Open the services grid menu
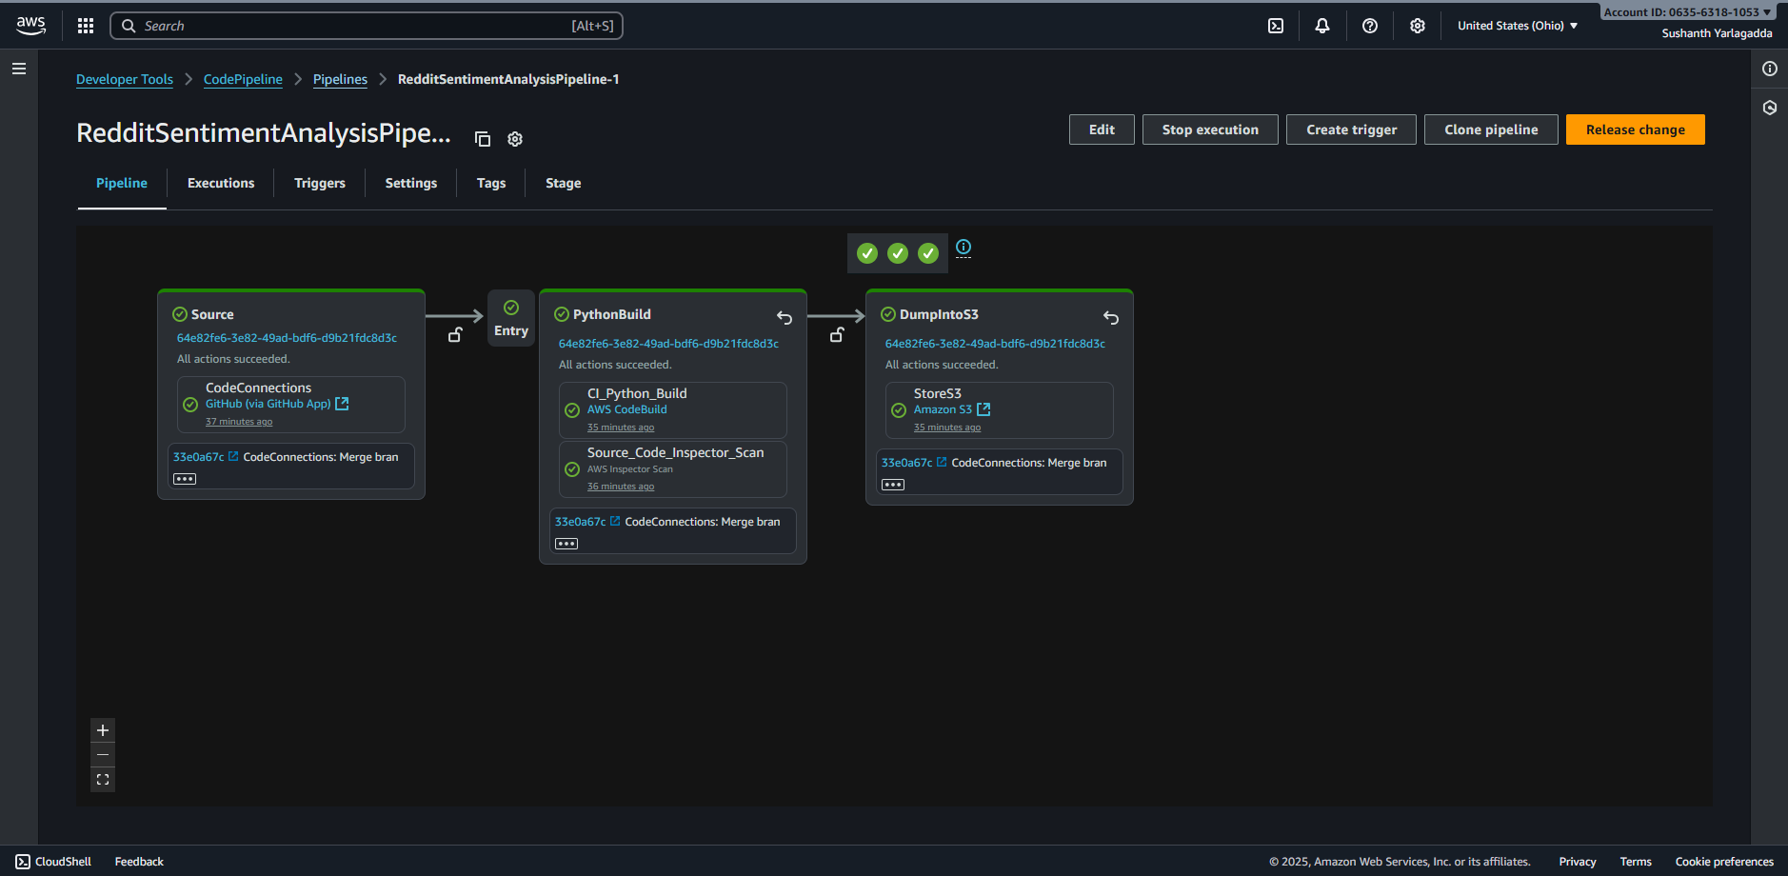 [x=86, y=26]
